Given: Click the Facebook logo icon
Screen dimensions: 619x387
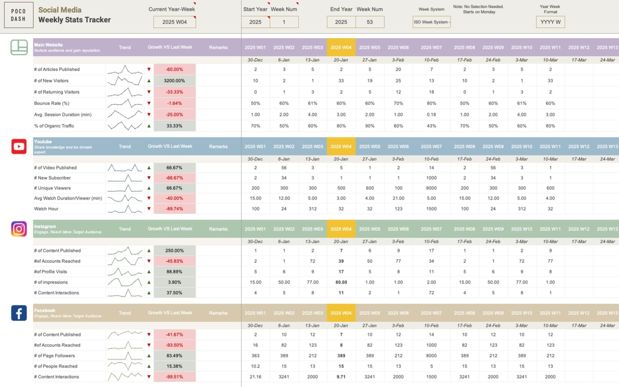Looking at the screenshot, I should 19,313.
